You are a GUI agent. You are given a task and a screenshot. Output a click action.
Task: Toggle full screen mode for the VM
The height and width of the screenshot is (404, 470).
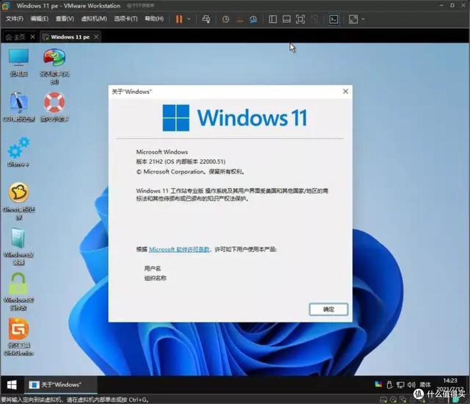pos(300,19)
